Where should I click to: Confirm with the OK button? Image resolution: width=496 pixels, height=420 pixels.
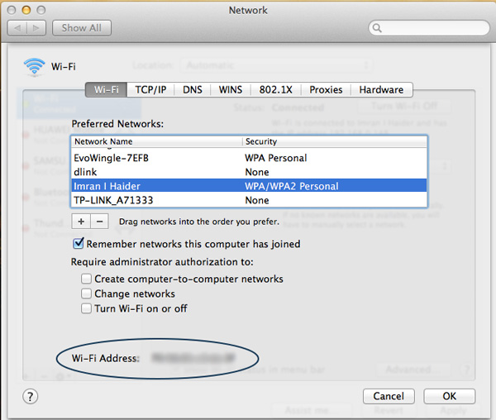pos(449,396)
